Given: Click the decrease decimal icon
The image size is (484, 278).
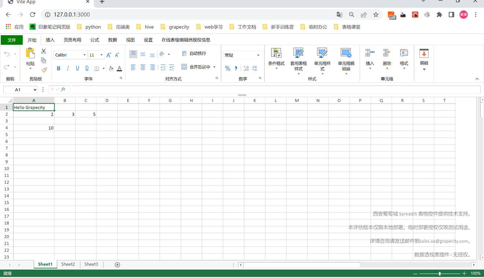Looking at the screenshot, I should [254, 68].
